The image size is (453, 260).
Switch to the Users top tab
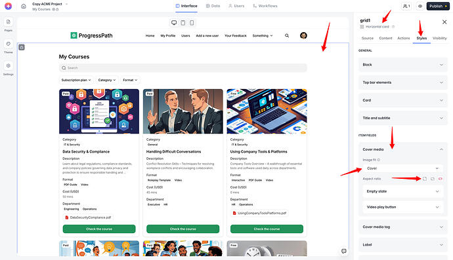(236, 6)
